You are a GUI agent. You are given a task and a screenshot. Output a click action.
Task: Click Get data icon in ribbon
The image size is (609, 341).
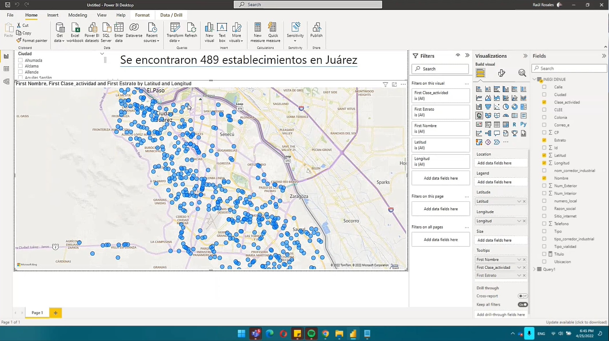60,32
